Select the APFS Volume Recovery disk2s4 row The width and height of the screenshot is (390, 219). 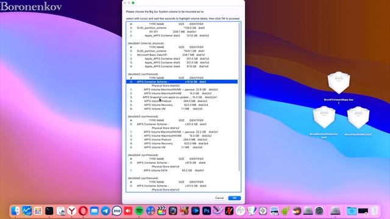(182, 105)
